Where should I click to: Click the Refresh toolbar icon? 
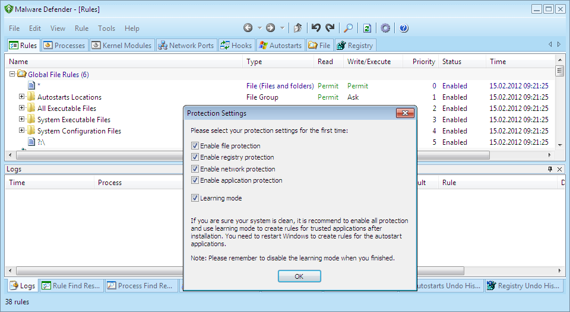click(367, 28)
